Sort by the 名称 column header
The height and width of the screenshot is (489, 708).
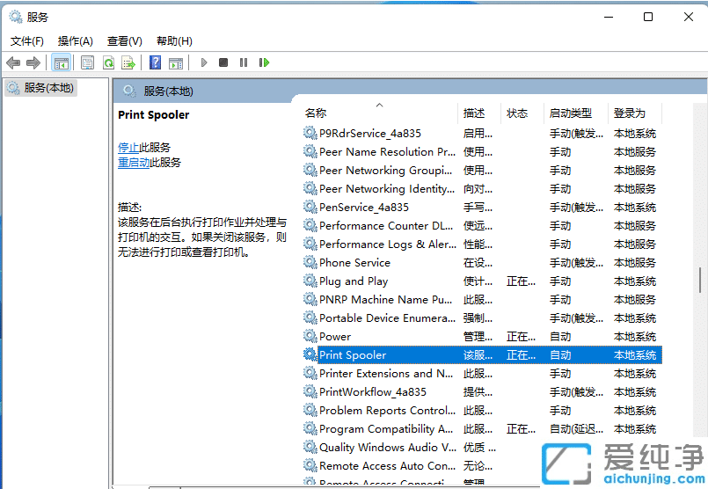[x=379, y=113]
